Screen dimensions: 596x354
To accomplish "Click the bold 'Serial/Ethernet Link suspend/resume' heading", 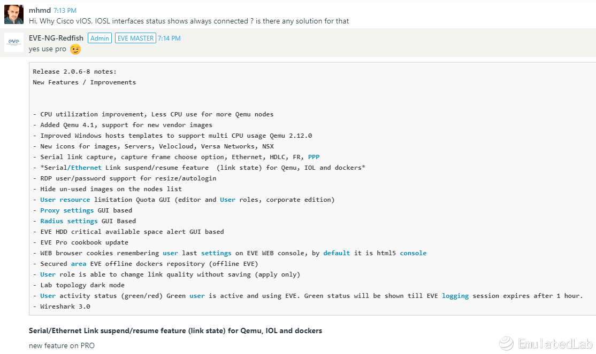I will click(175, 331).
